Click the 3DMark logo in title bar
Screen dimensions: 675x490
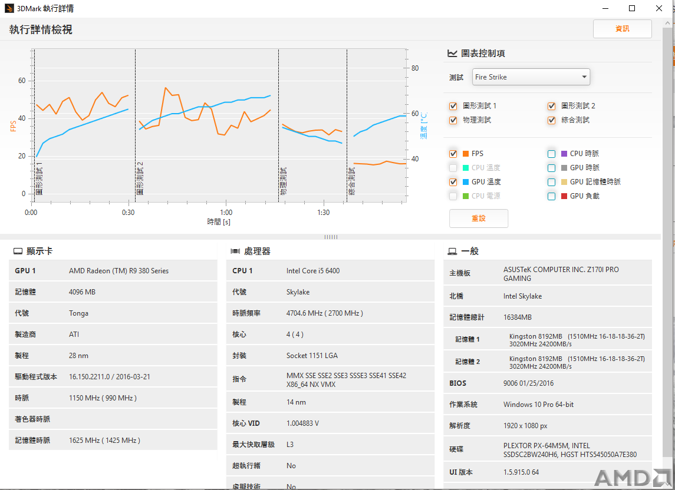click(9, 8)
